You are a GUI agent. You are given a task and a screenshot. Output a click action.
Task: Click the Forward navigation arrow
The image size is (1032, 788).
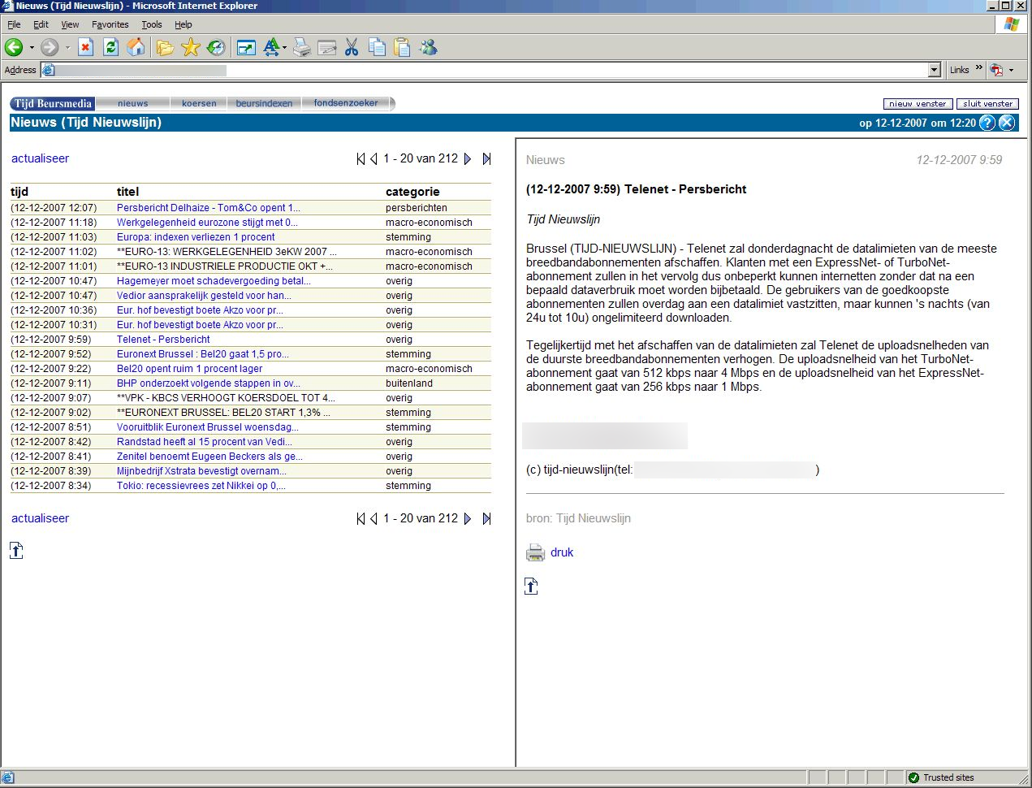point(50,47)
